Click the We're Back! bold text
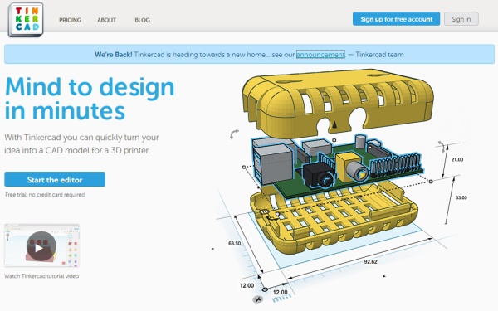This screenshot has height=311, width=498. (114, 55)
